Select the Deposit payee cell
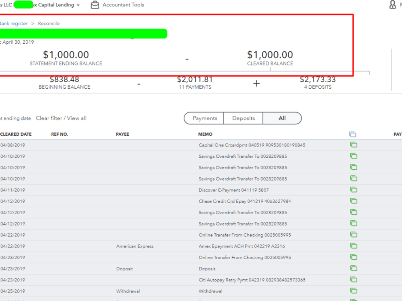The width and height of the screenshot is (402, 301). (x=124, y=269)
